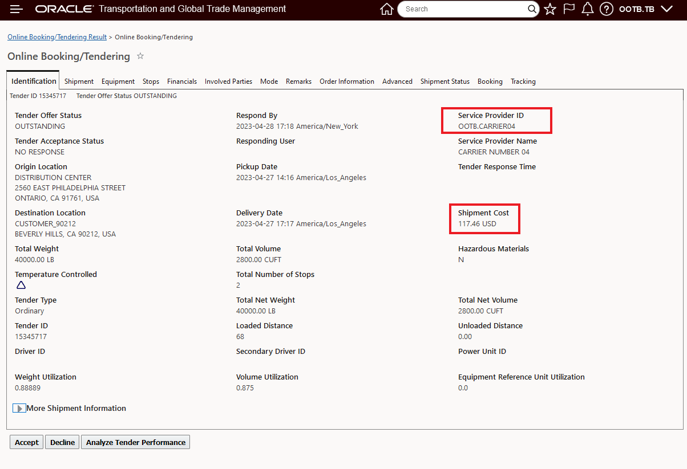Viewport: 687px width, 469px height.
Task: Click Analyze Tender Performance button
Action: [136, 442]
